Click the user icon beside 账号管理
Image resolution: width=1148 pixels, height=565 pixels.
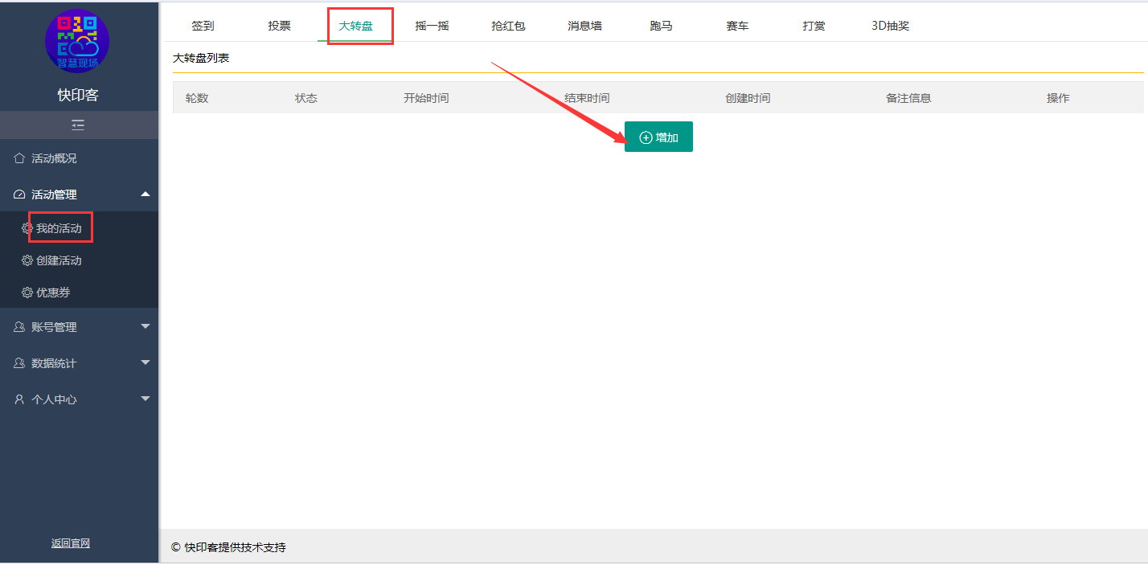19,327
